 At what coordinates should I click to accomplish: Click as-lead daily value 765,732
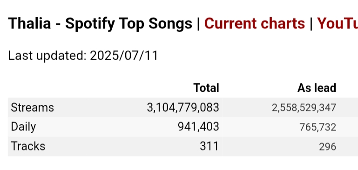[x=318, y=127]
